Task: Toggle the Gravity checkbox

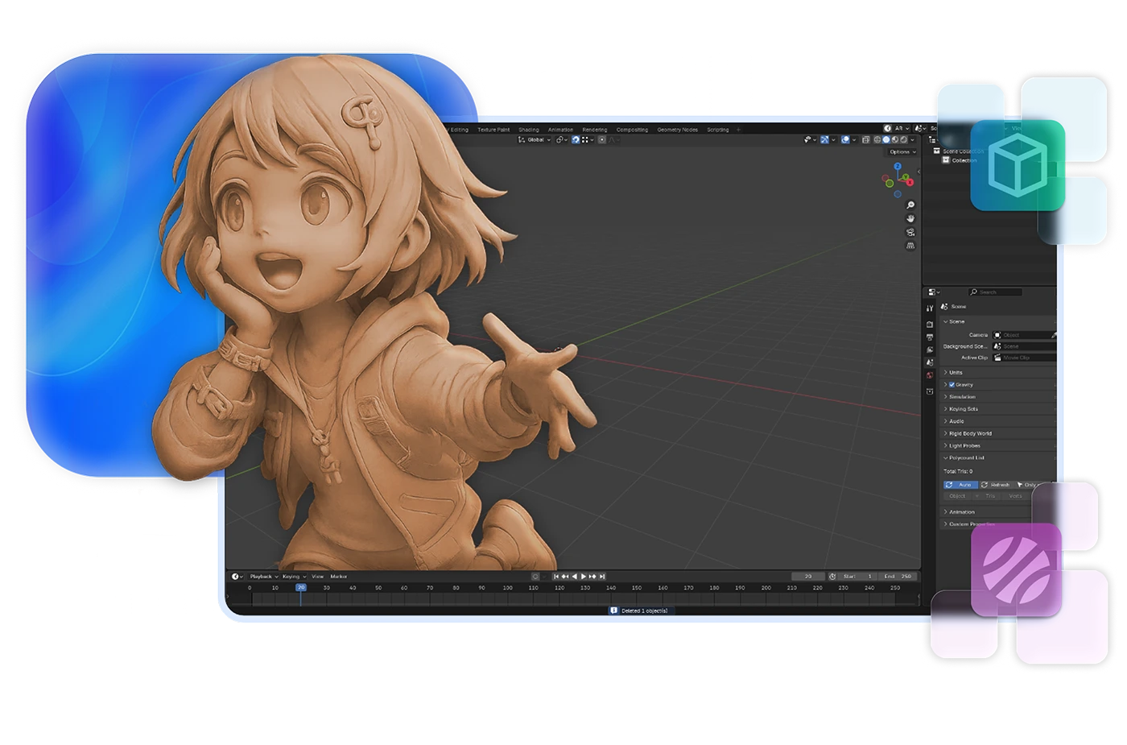Action: click(952, 385)
